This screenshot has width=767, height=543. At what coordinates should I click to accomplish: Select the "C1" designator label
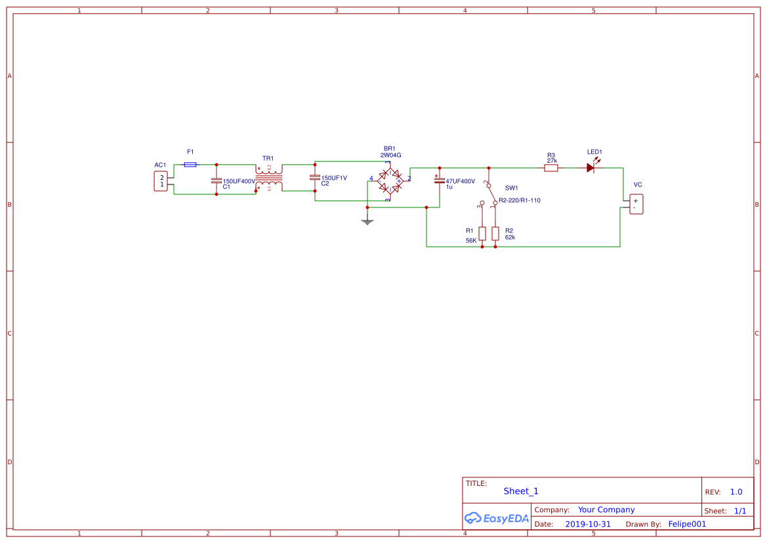click(226, 187)
